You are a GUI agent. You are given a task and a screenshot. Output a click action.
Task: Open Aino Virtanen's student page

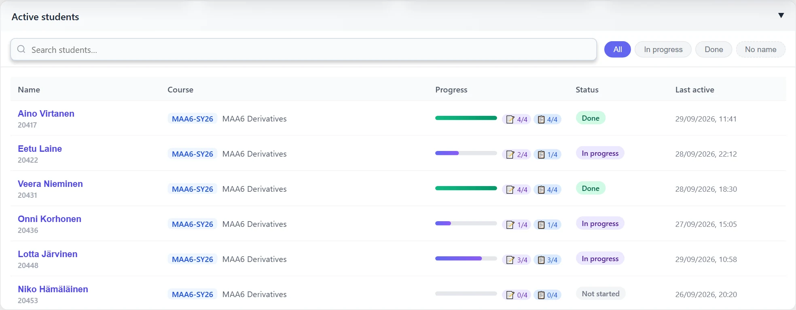coord(46,113)
